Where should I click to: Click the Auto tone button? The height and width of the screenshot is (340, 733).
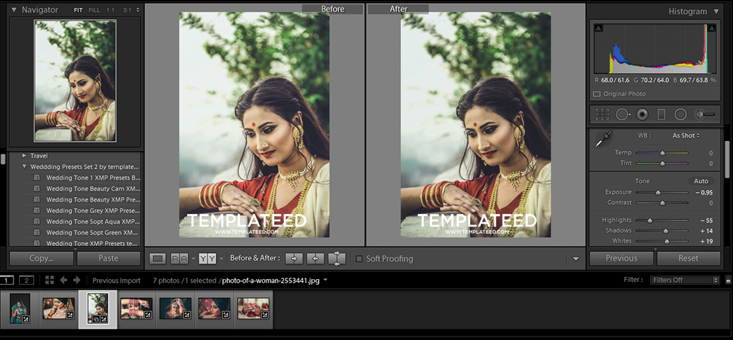700,181
